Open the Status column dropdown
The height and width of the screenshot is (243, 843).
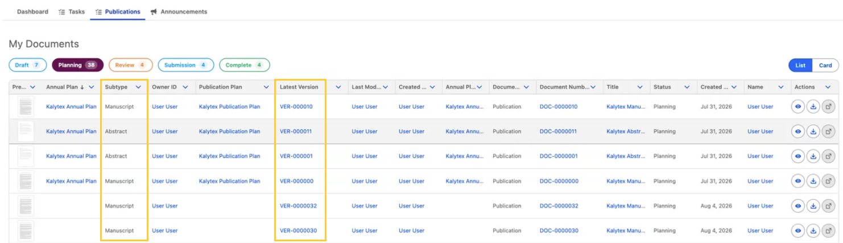[687, 87]
